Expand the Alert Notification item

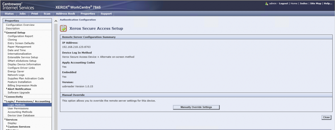(x=7, y=89)
